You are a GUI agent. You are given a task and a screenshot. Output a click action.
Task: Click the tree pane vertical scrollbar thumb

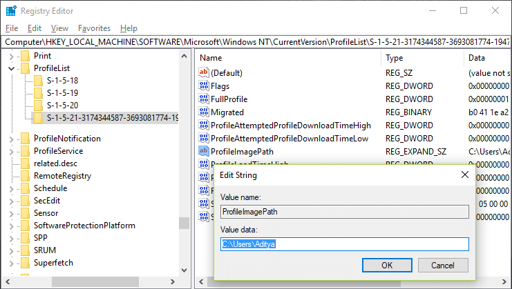[184, 223]
